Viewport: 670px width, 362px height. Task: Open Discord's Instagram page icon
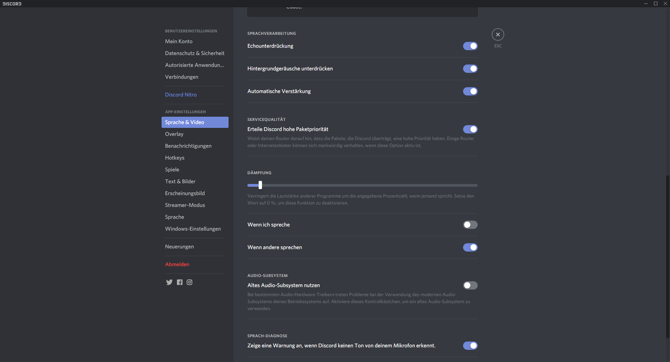click(x=189, y=282)
